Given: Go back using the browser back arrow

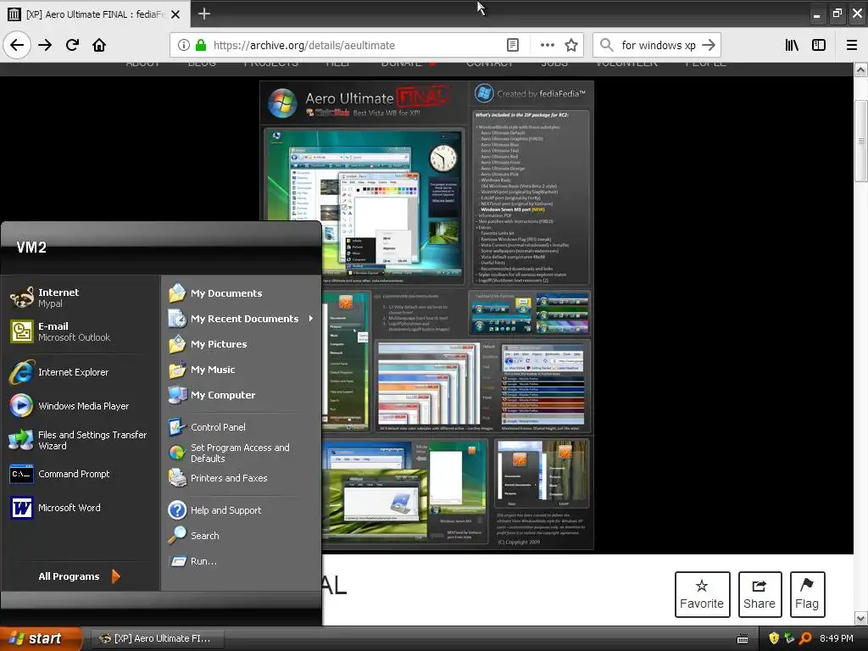Looking at the screenshot, I should 17,45.
